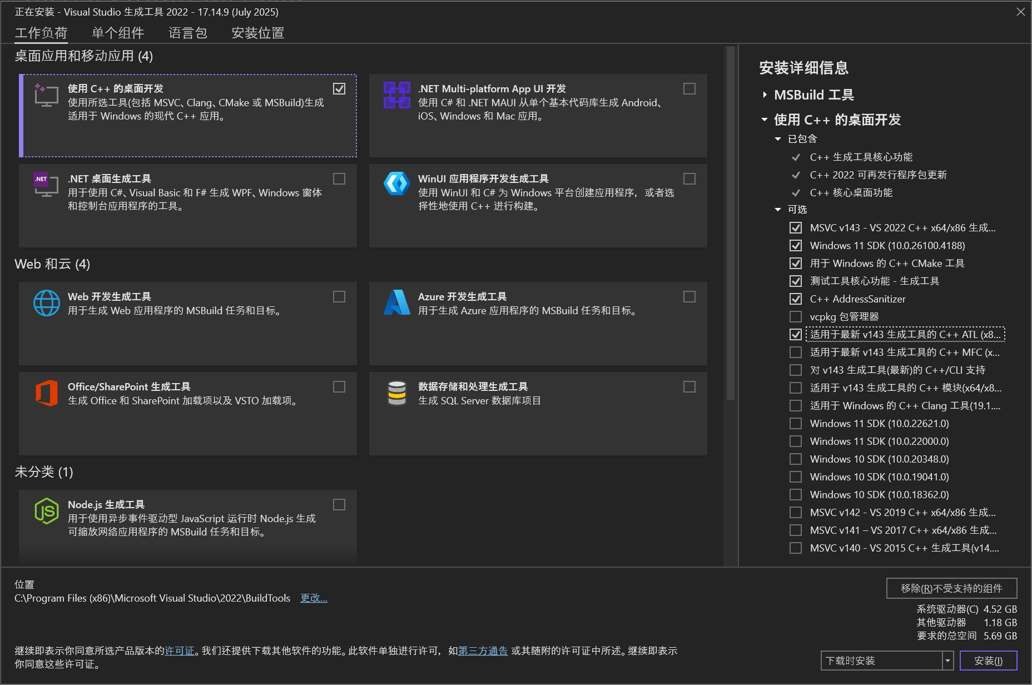Click the Azure build tools logo icon
This screenshot has width=1032, height=685.
point(397,302)
